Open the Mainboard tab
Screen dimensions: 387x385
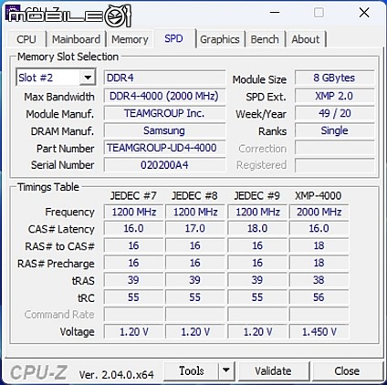(x=76, y=39)
